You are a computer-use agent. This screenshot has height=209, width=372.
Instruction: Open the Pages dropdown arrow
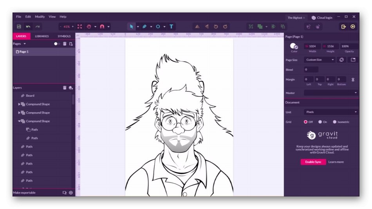[x=24, y=44]
